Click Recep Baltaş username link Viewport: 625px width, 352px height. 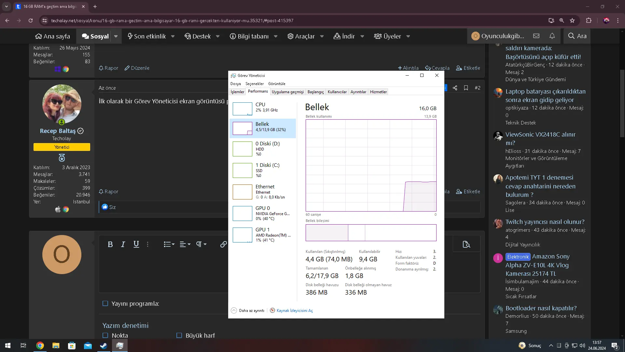58,131
